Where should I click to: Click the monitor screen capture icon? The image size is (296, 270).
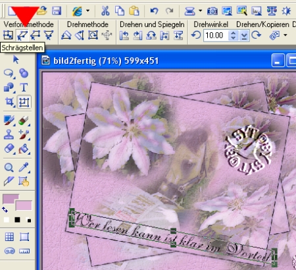(x=227, y=11)
